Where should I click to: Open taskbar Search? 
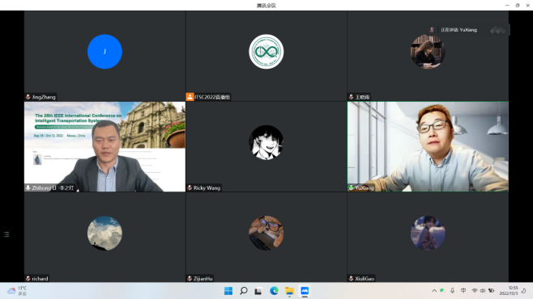pos(243,291)
